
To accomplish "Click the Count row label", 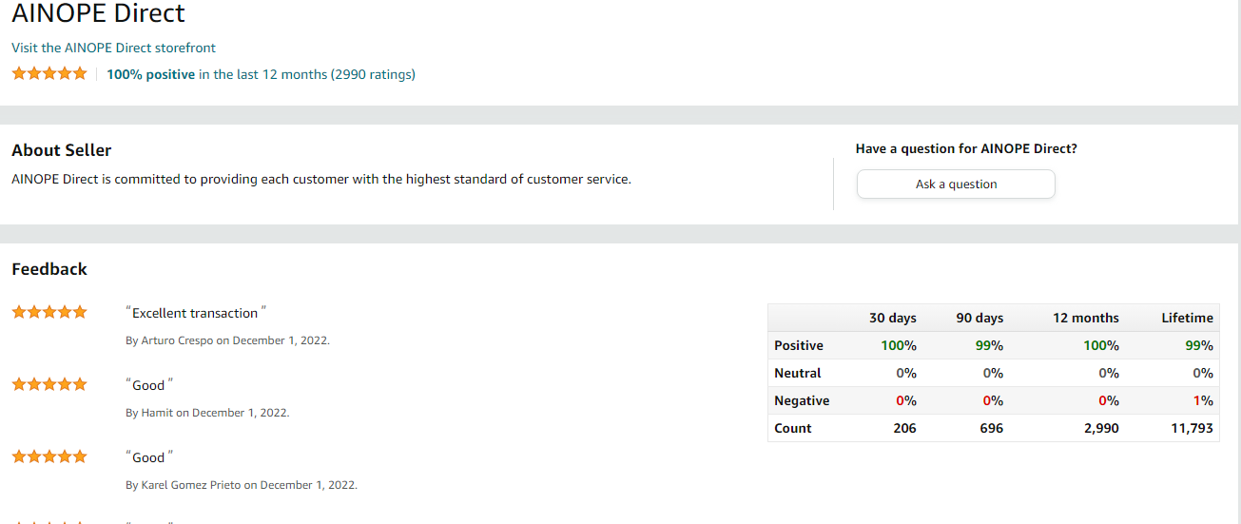I will [793, 428].
